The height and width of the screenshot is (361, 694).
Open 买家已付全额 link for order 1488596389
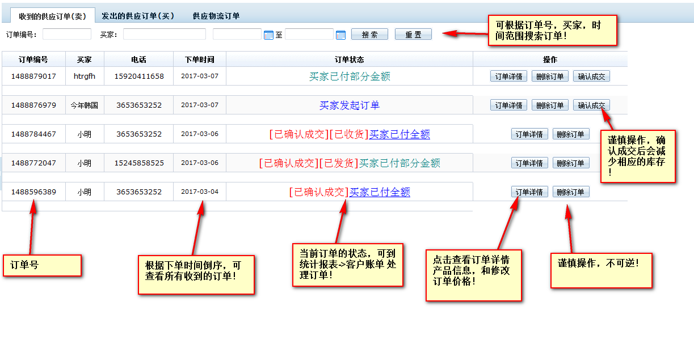pyautogui.click(x=380, y=192)
